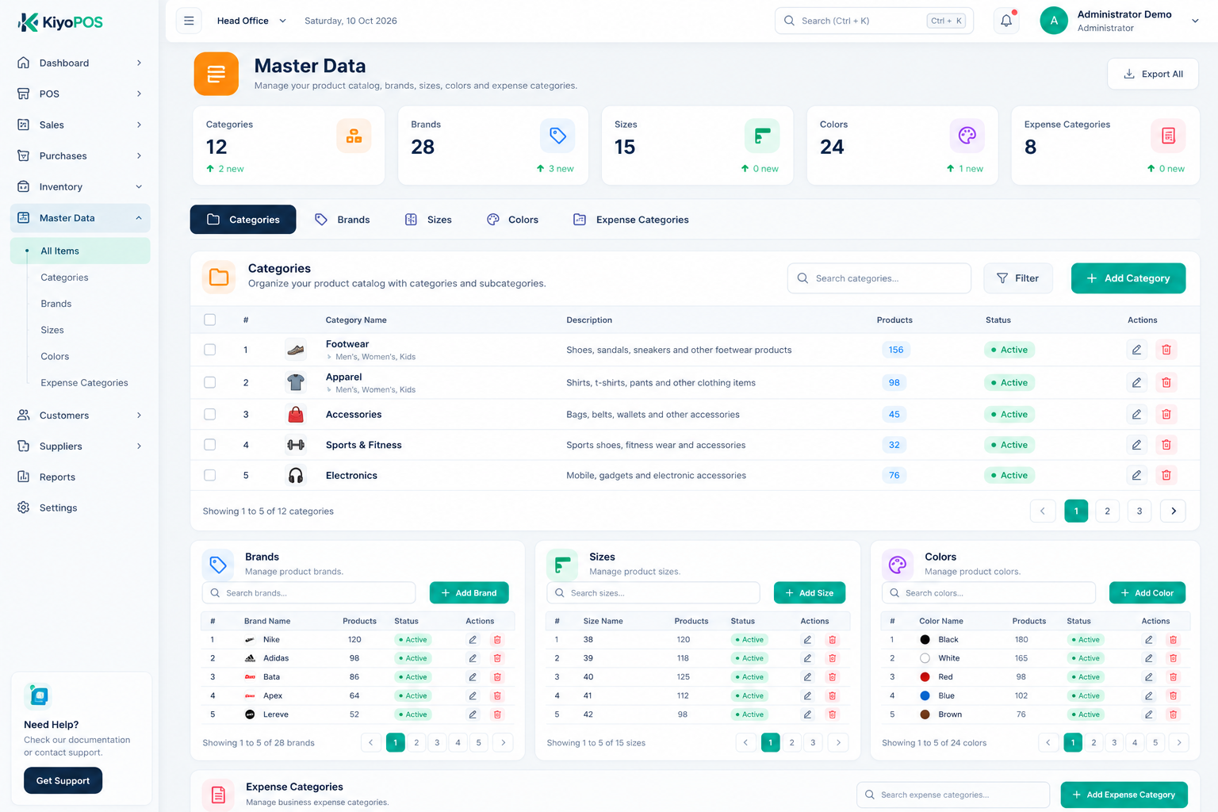The width and height of the screenshot is (1218, 812).
Task: Open the Head Office branch dropdown
Action: 251,21
